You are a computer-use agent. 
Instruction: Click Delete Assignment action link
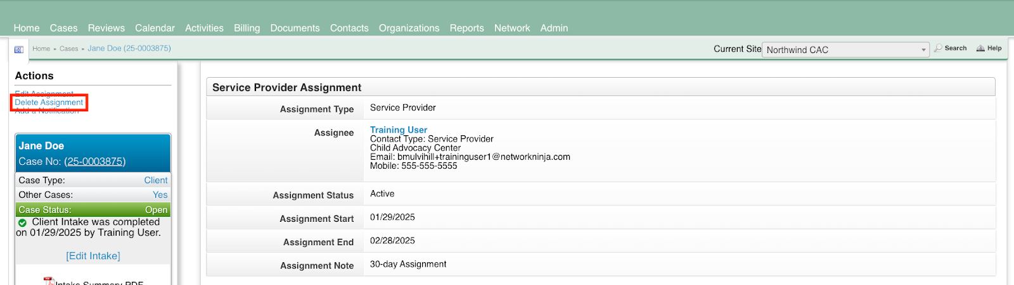[x=49, y=102]
